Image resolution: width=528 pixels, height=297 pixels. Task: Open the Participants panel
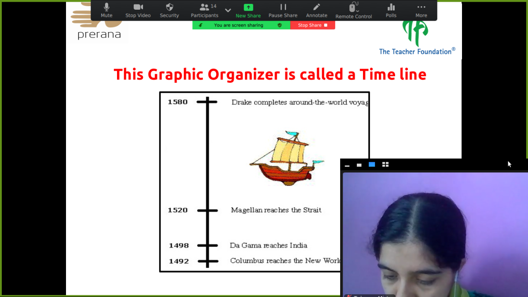[x=205, y=10]
